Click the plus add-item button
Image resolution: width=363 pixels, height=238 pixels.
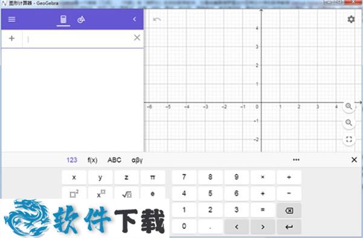pyautogui.click(x=11, y=38)
